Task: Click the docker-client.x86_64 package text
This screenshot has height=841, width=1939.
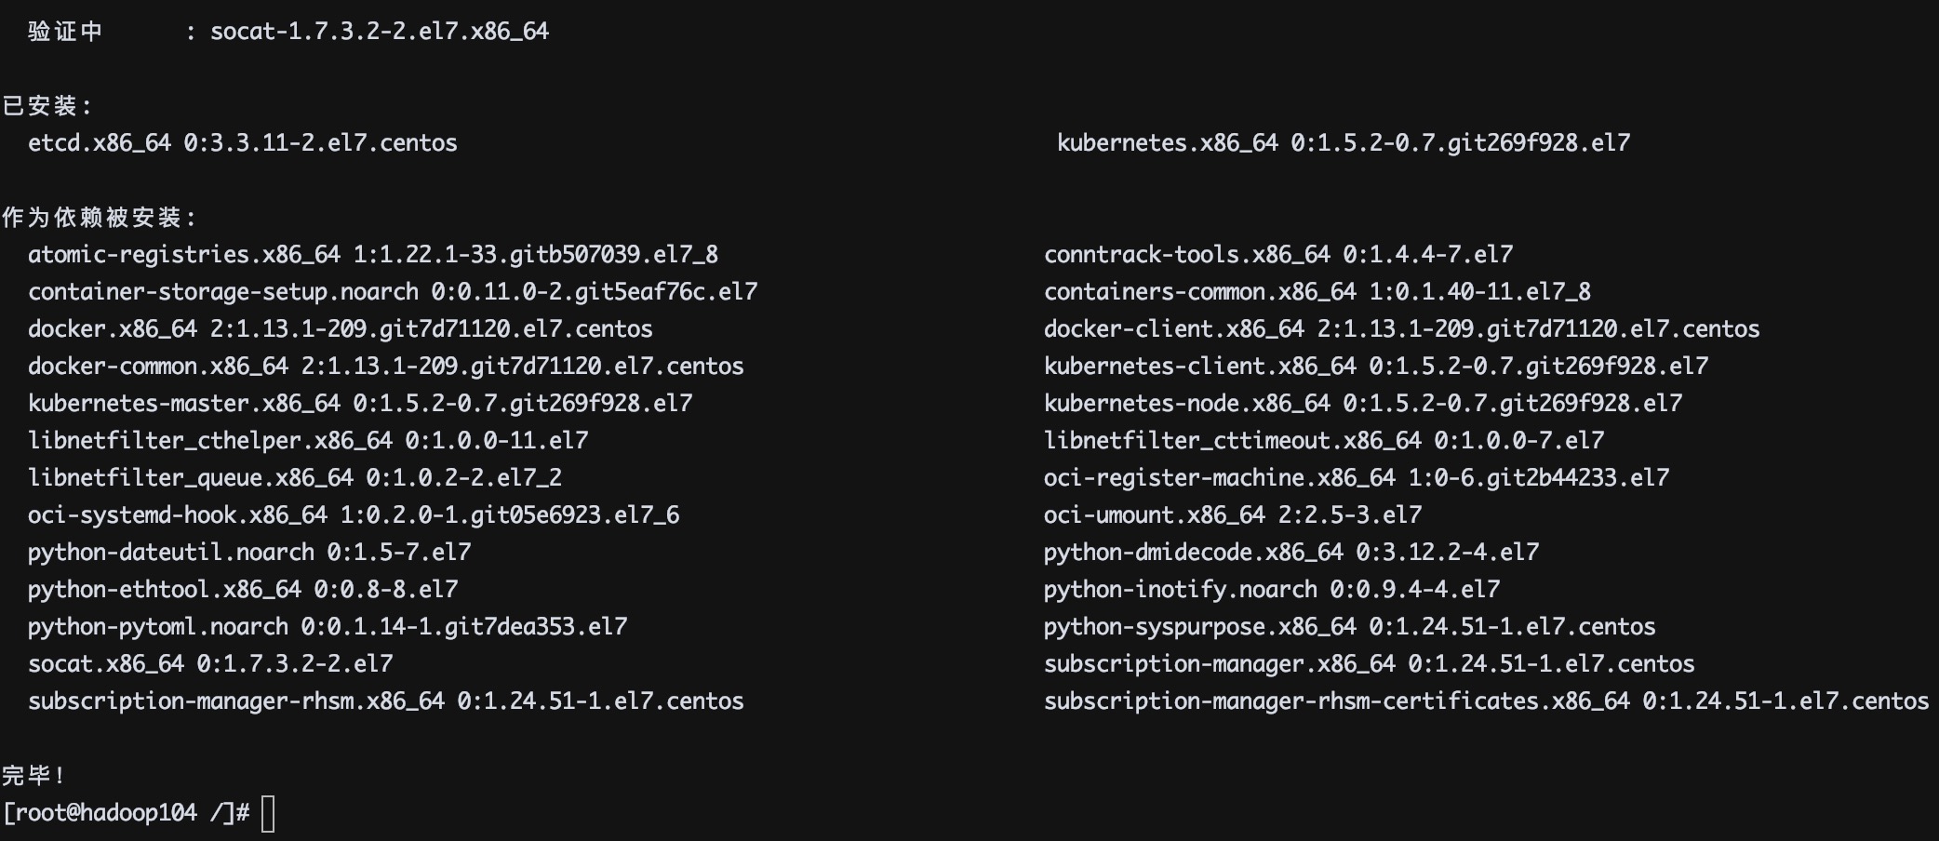Action: tap(1401, 329)
